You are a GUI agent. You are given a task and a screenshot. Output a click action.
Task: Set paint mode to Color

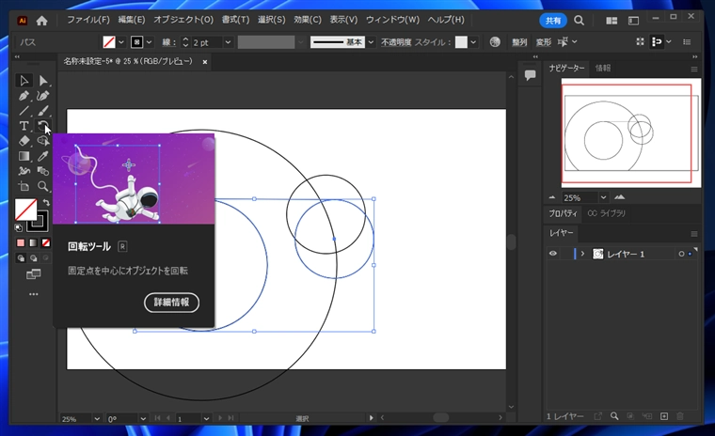[x=21, y=242]
